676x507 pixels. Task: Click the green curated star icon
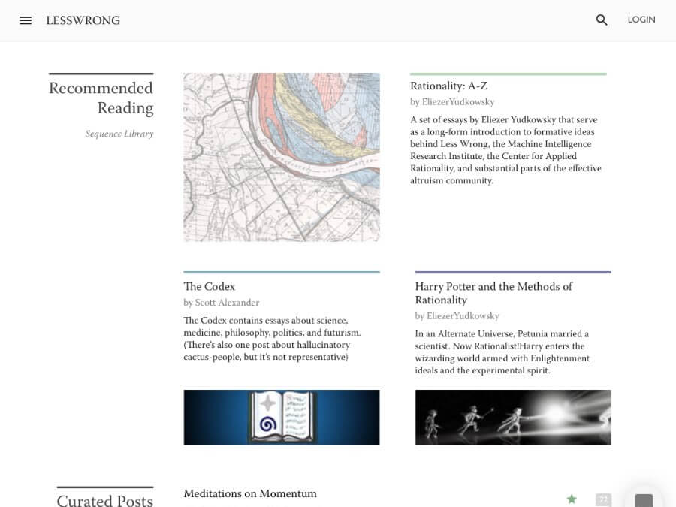click(x=572, y=499)
